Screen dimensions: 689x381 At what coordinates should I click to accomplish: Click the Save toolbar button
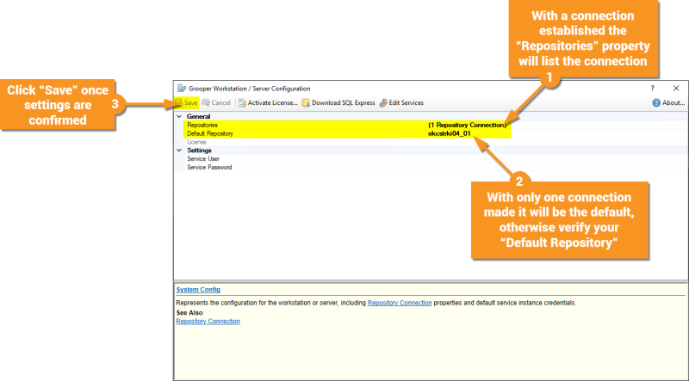pyautogui.click(x=187, y=102)
